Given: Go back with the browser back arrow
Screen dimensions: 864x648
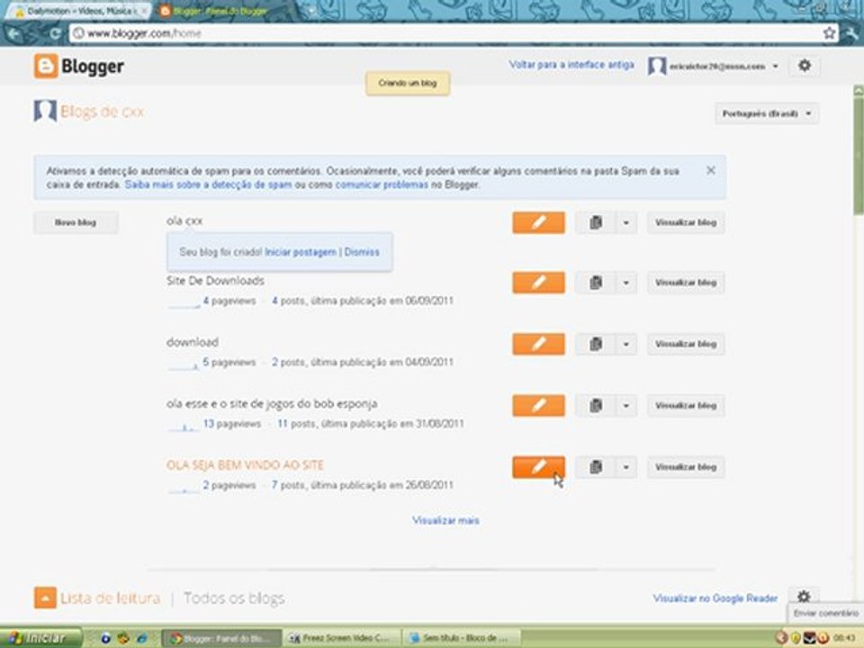Looking at the screenshot, I should (13, 33).
